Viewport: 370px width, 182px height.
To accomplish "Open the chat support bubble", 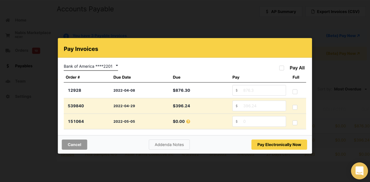I will point(359,171).
